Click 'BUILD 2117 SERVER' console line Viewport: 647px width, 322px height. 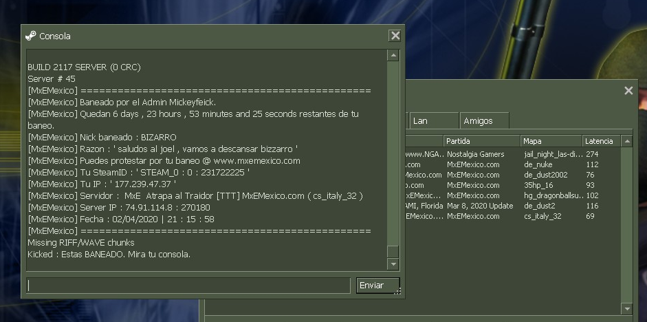[84, 67]
